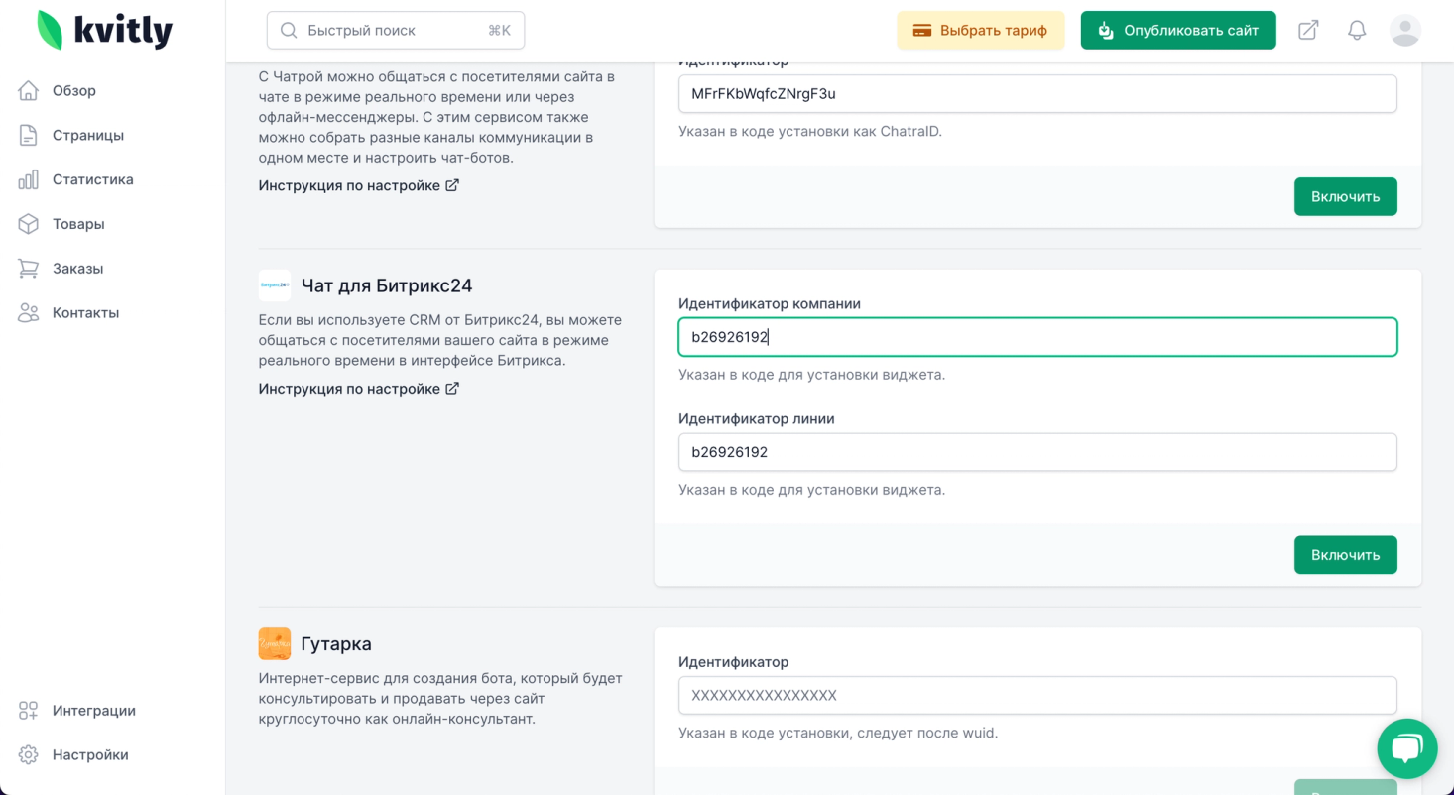1454x795 pixels.
Task: Go to Страницы in sidebar
Action: [x=87, y=135]
